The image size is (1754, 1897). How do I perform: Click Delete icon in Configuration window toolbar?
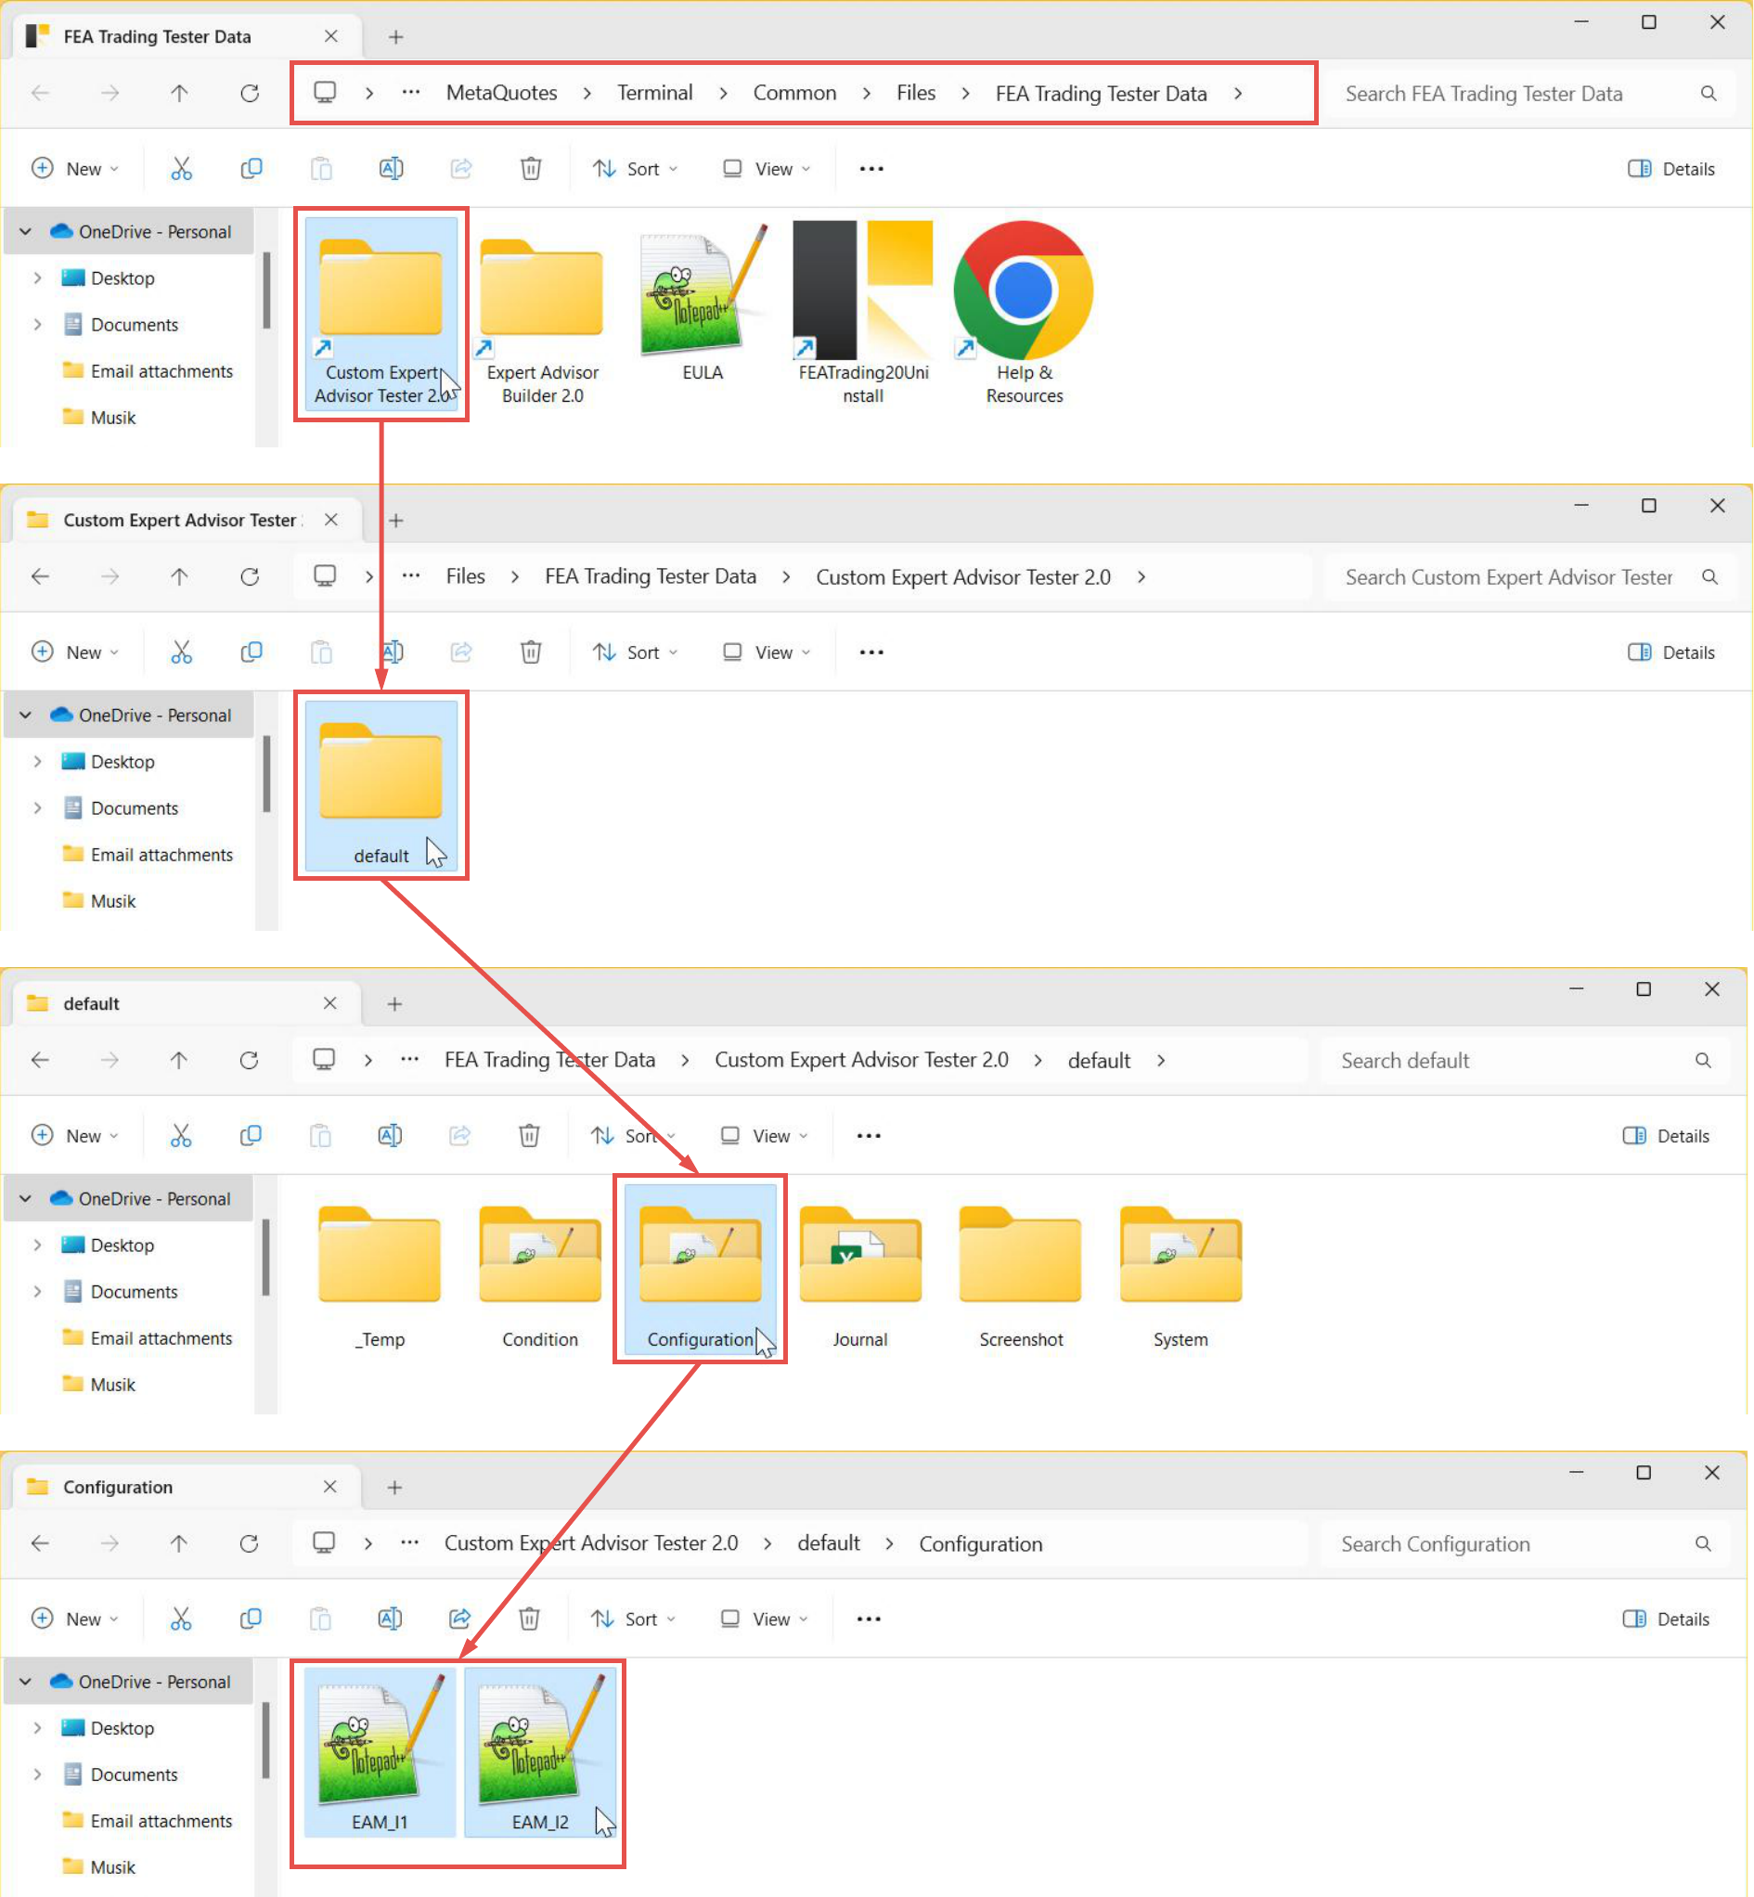point(530,1619)
